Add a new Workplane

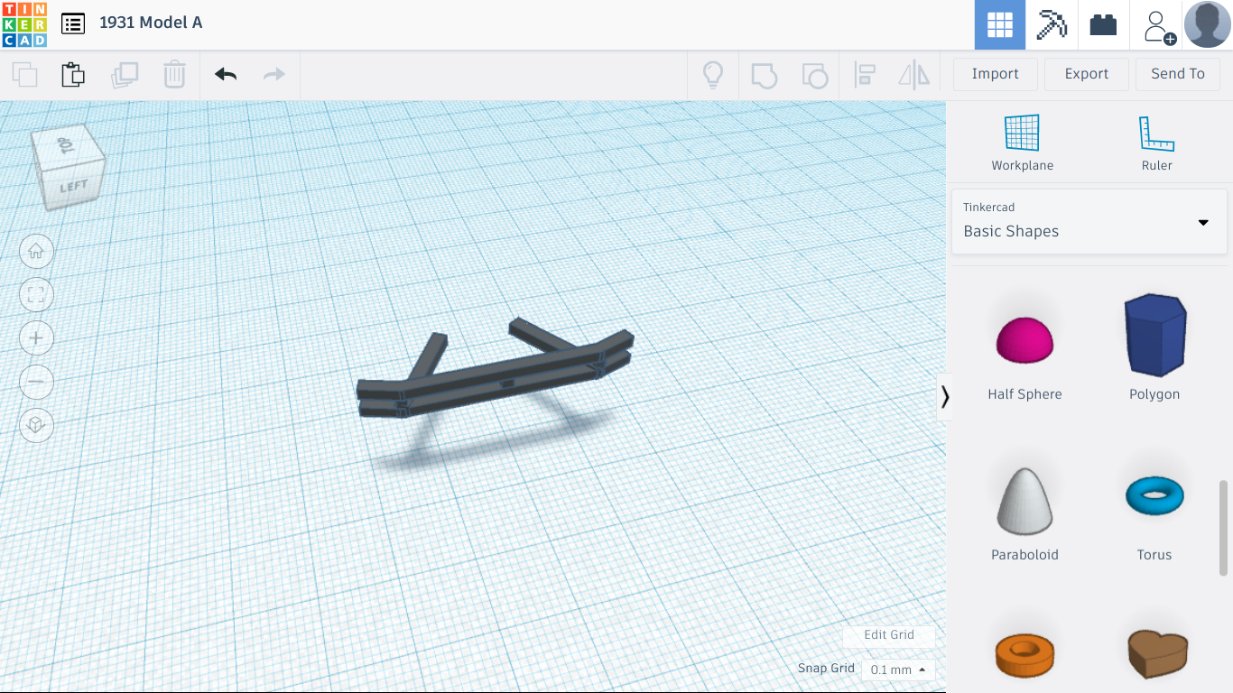pyautogui.click(x=1022, y=142)
